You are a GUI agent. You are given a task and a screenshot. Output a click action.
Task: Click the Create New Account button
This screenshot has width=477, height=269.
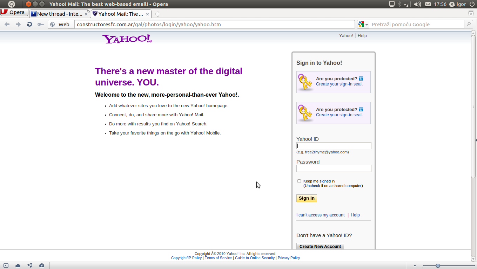pyautogui.click(x=320, y=246)
